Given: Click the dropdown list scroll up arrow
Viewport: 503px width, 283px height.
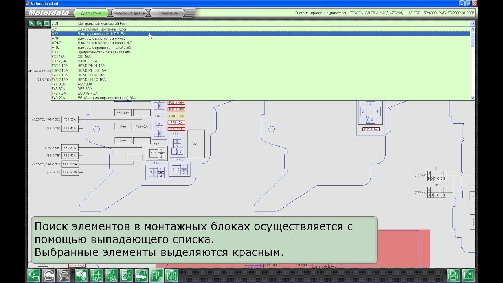Looking at the screenshot, I should [x=472, y=29].
